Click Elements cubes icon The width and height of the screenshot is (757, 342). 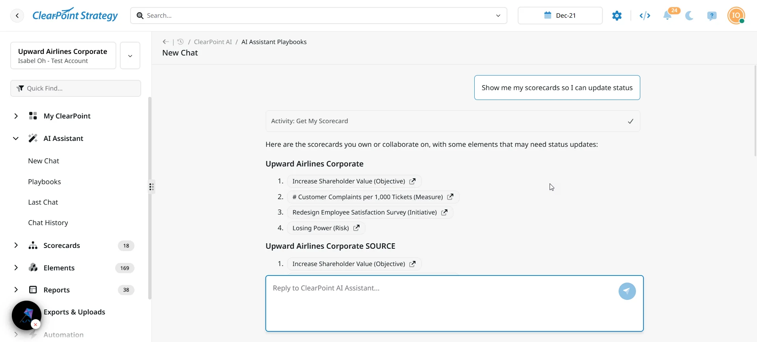33,268
